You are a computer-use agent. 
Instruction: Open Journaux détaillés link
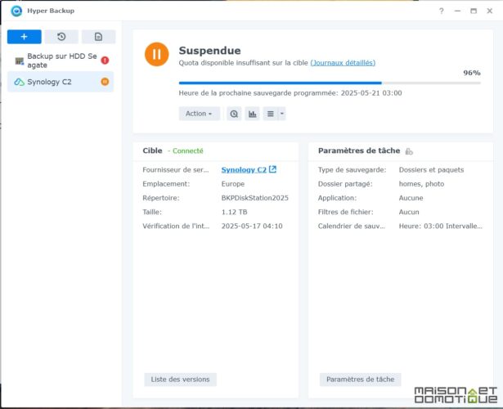click(343, 63)
